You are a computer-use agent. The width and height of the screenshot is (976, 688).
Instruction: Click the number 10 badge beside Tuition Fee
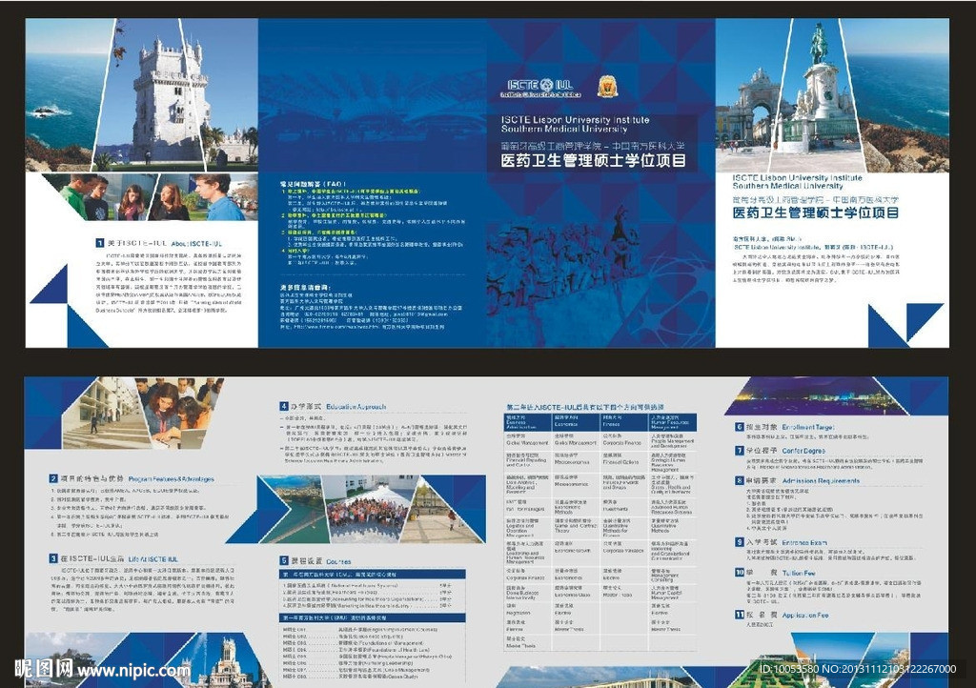tap(740, 572)
